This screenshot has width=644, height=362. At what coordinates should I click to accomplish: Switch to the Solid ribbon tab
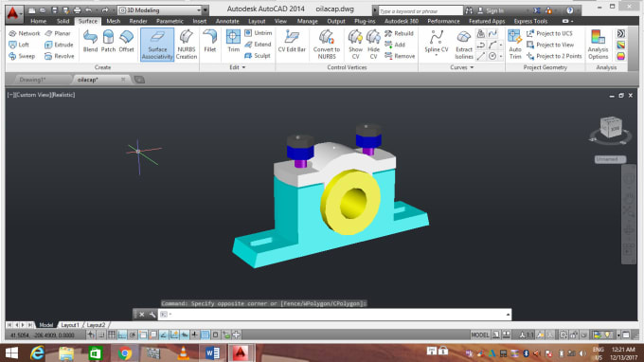click(63, 21)
